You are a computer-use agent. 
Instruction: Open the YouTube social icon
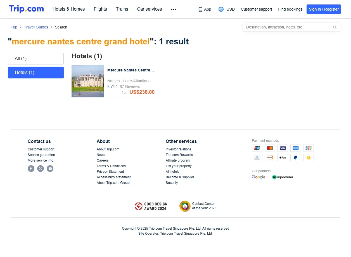click(50, 169)
